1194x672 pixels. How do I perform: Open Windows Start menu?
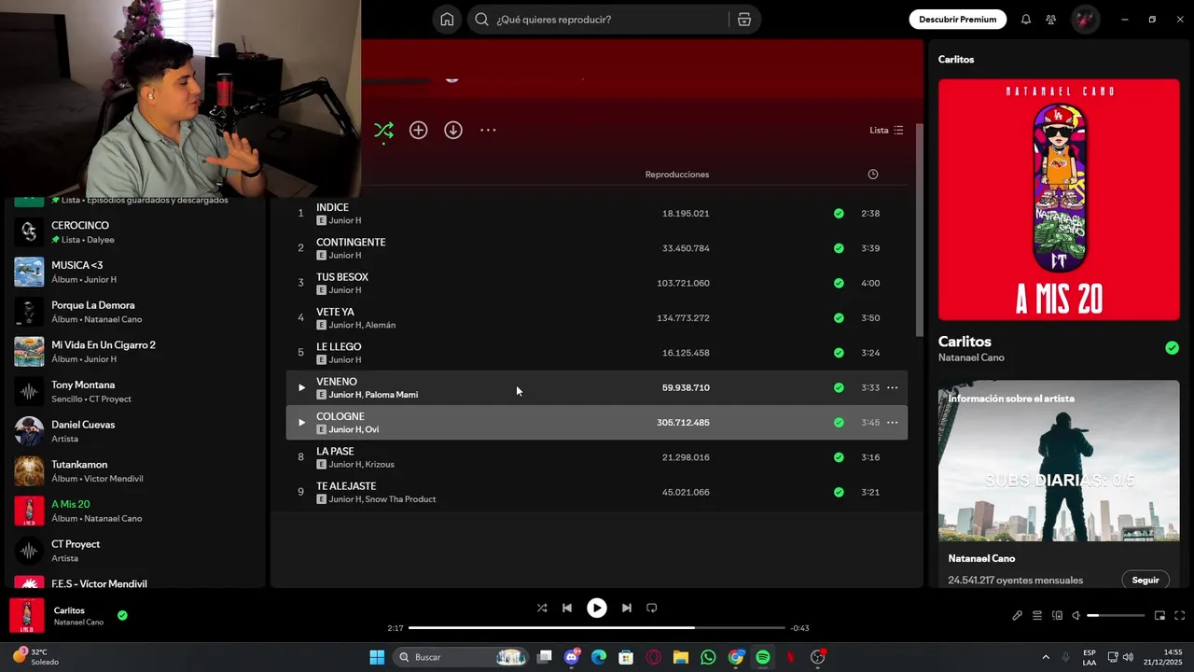tap(377, 657)
